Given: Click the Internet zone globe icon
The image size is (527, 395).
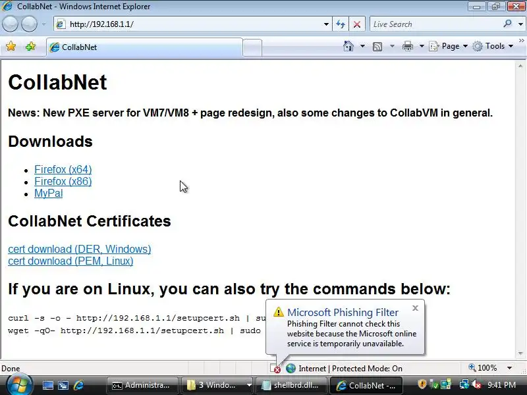Looking at the screenshot, I should 291,369.
